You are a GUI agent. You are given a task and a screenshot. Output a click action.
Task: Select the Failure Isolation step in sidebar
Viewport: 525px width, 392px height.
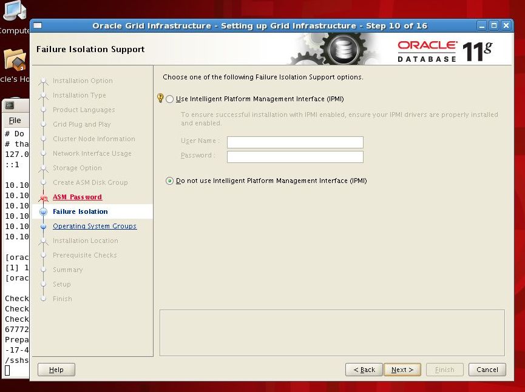[x=80, y=211]
